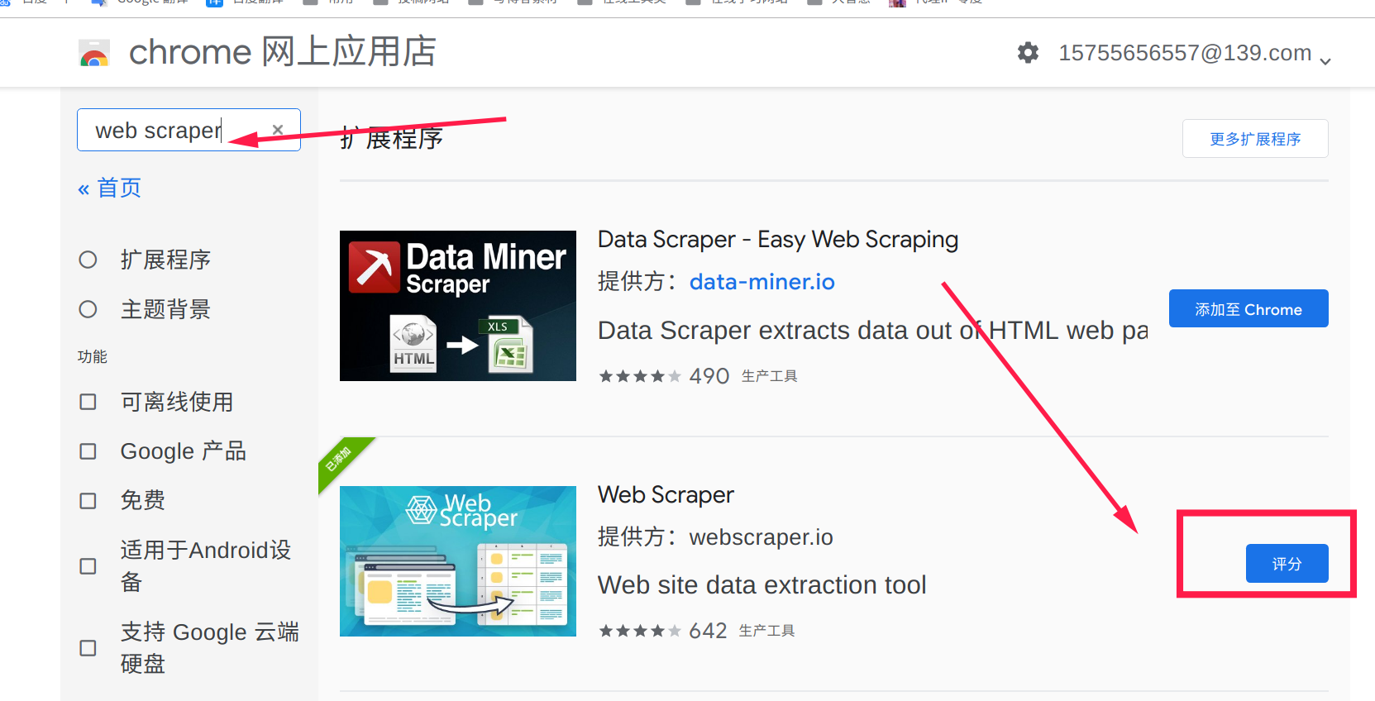Image resolution: width=1375 pixels, height=701 pixels.
Task: Click the Data Scraper star rating
Action: (x=640, y=376)
